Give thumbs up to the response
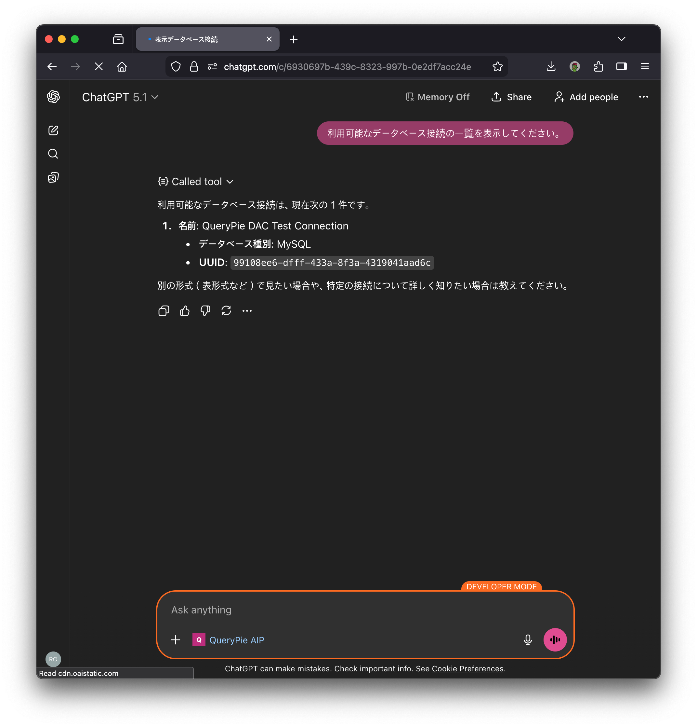This screenshot has height=727, width=697. [185, 311]
